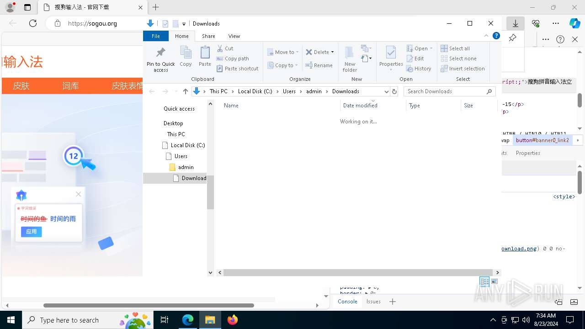The height and width of the screenshot is (329, 585).
Task: Open the Properties dropdown arrow
Action: 391,70
